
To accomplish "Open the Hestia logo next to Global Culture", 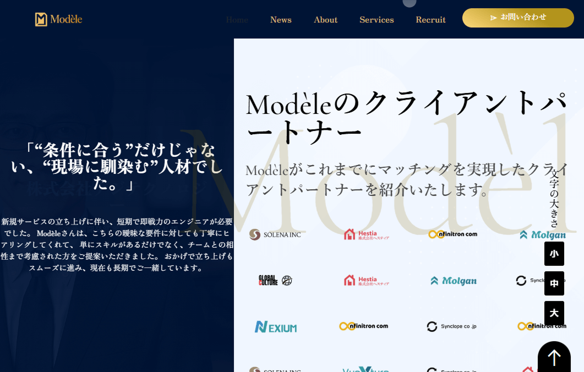I will pos(366,281).
